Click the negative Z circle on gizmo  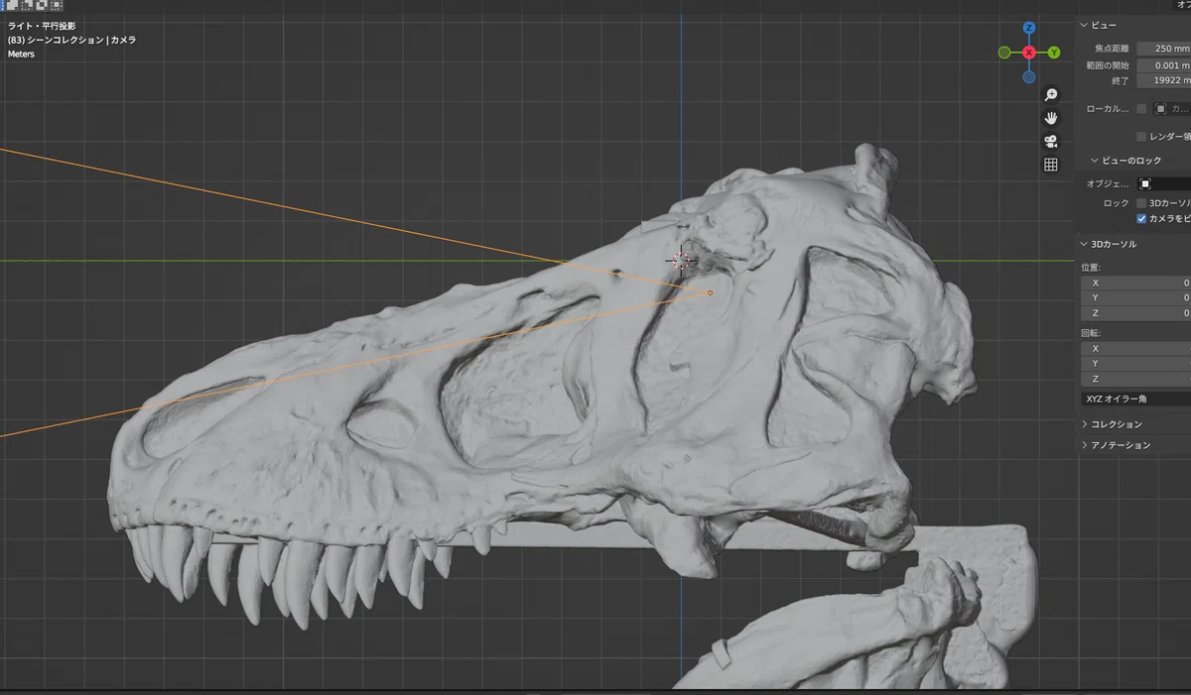1029,76
